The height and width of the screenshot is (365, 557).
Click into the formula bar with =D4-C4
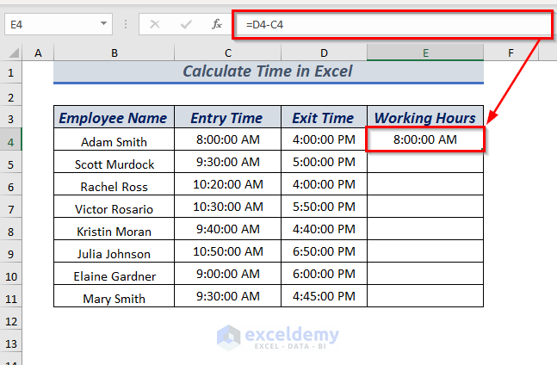393,24
